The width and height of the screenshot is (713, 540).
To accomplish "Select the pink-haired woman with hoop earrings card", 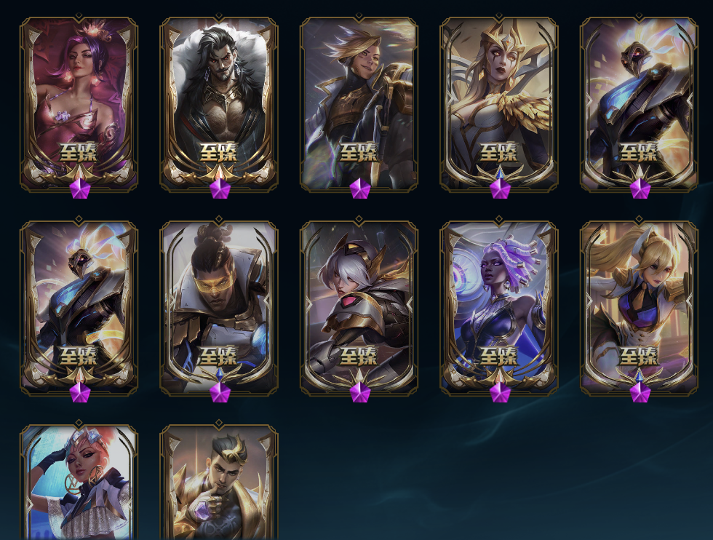I will tap(79, 483).
